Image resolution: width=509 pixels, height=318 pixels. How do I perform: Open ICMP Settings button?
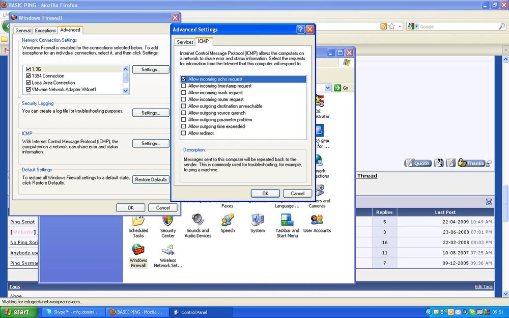coord(151,143)
